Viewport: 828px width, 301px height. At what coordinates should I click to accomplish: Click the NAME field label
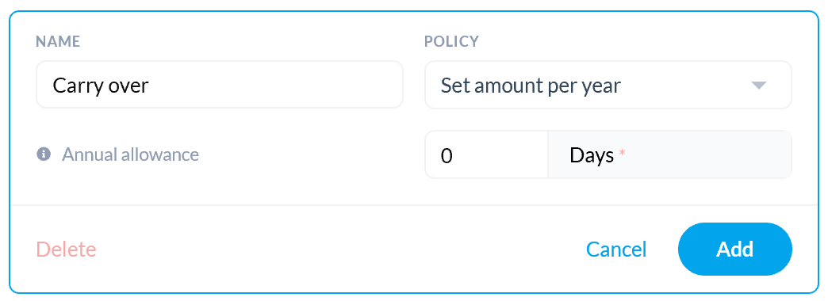coord(58,42)
